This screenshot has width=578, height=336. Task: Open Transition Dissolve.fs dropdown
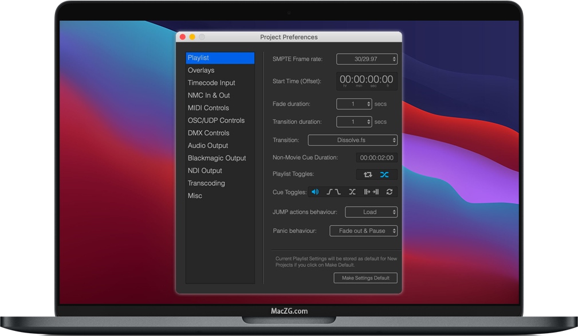pos(352,140)
